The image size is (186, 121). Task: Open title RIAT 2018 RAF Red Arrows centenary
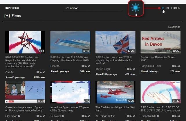point(22,62)
